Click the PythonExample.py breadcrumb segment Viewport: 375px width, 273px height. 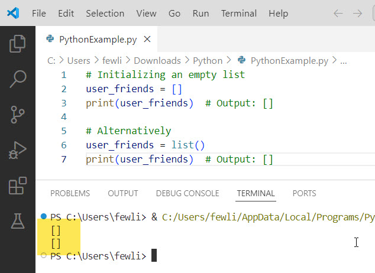tap(289, 61)
